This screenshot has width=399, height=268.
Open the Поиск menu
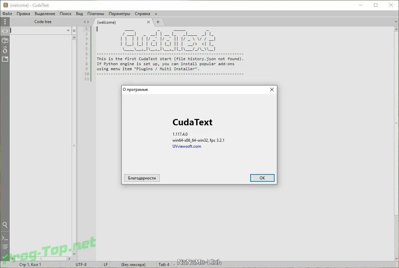(65, 14)
